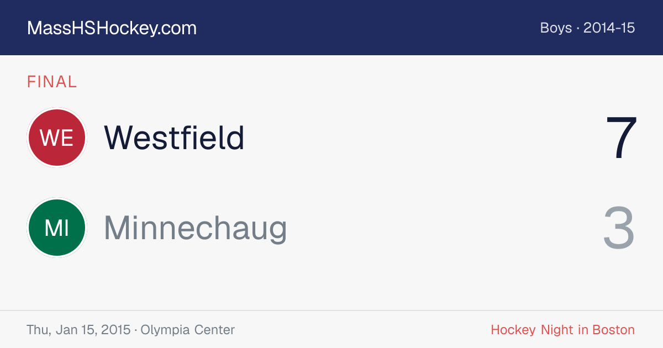663x348 pixels.
Task: Click the Minnechaug MI green team logo
Action: click(57, 228)
